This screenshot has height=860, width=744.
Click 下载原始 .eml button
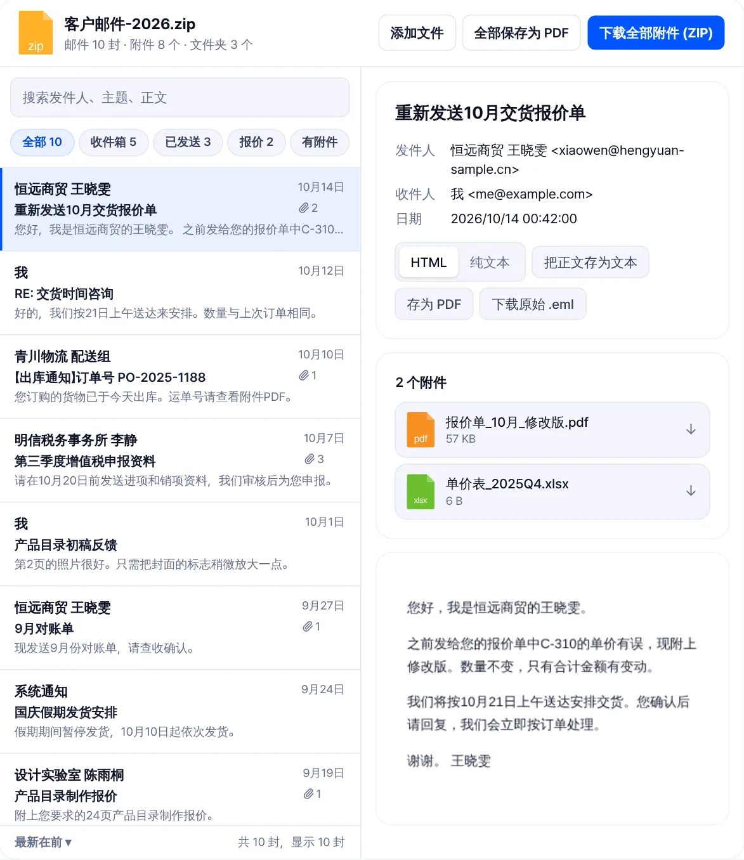[x=533, y=304]
